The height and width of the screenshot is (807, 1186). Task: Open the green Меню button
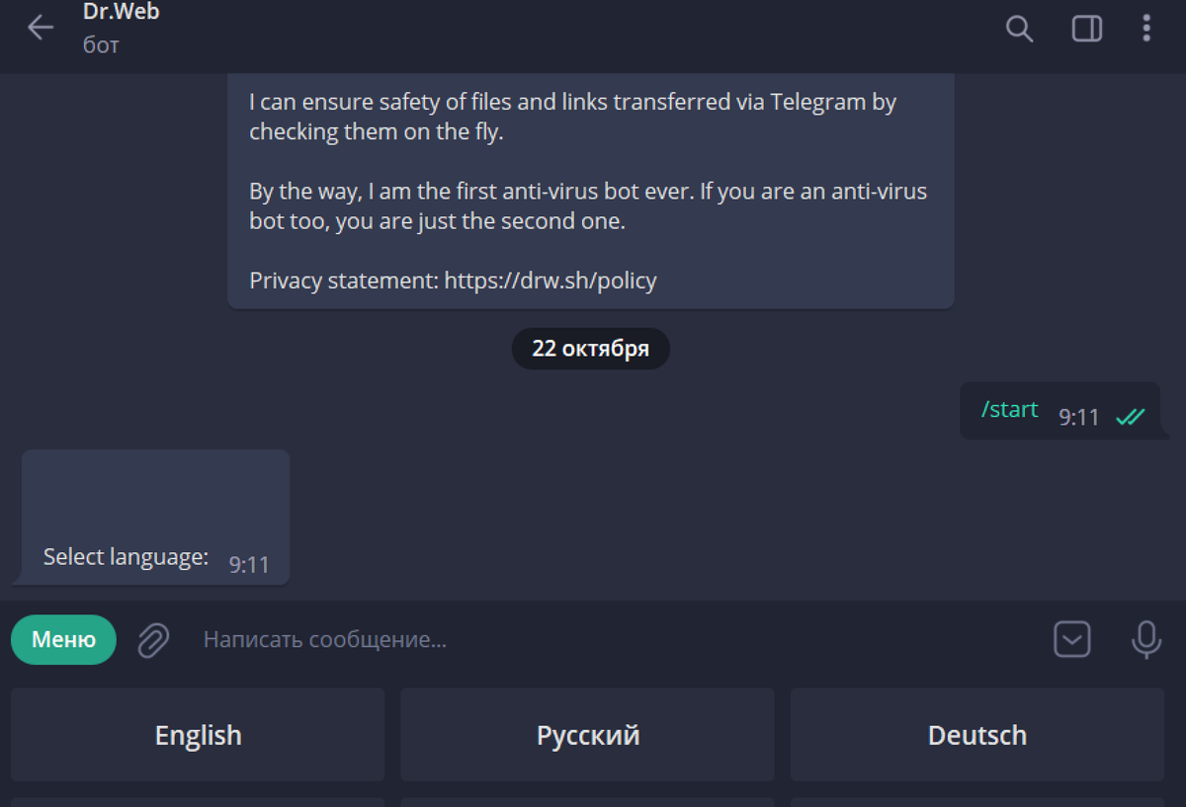(x=62, y=640)
